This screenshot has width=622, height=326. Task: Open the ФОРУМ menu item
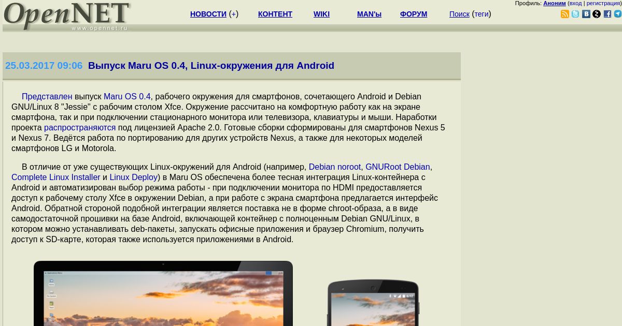click(x=414, y=14)
